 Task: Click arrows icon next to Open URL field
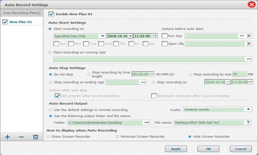pyautogui.click(x=249, y=44)
